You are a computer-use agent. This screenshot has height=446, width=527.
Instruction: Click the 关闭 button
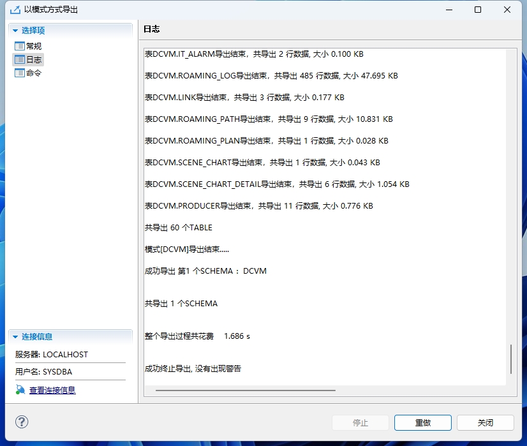point(486,422)
